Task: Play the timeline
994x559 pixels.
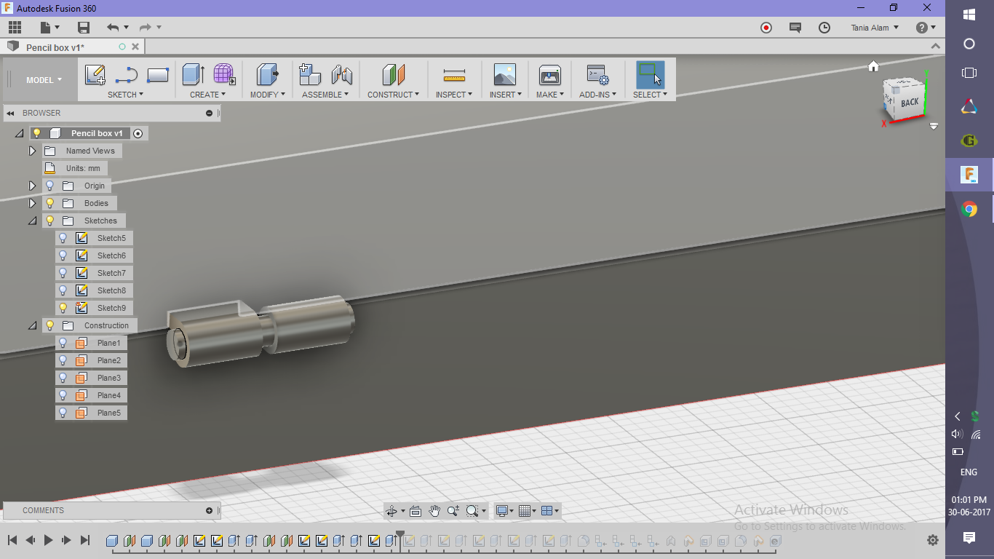Action: tap(48, 540)
